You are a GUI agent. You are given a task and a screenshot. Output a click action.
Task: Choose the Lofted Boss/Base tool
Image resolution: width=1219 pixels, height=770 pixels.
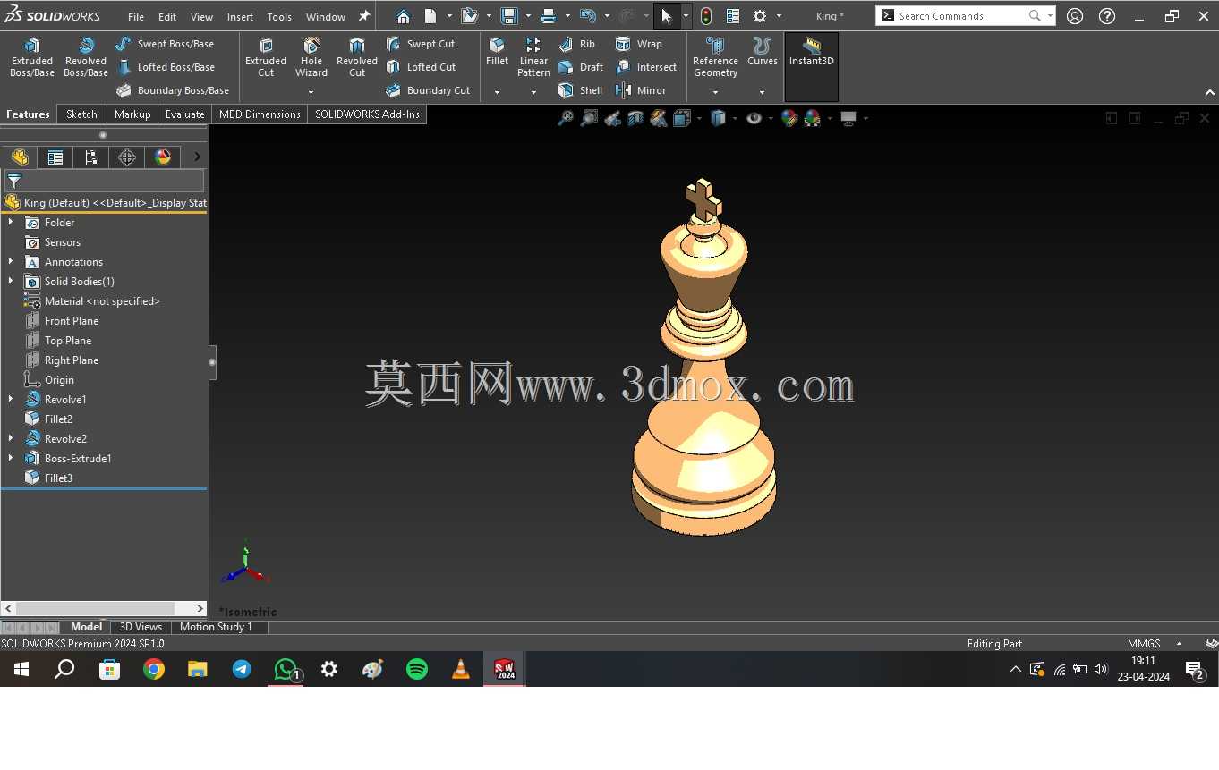coord(166,67)
